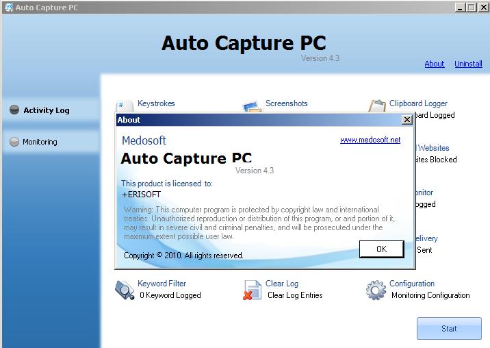The image size is (490, 348).
Task: Click the '0 Keyword Logged' text
Action: coord(170,295)
